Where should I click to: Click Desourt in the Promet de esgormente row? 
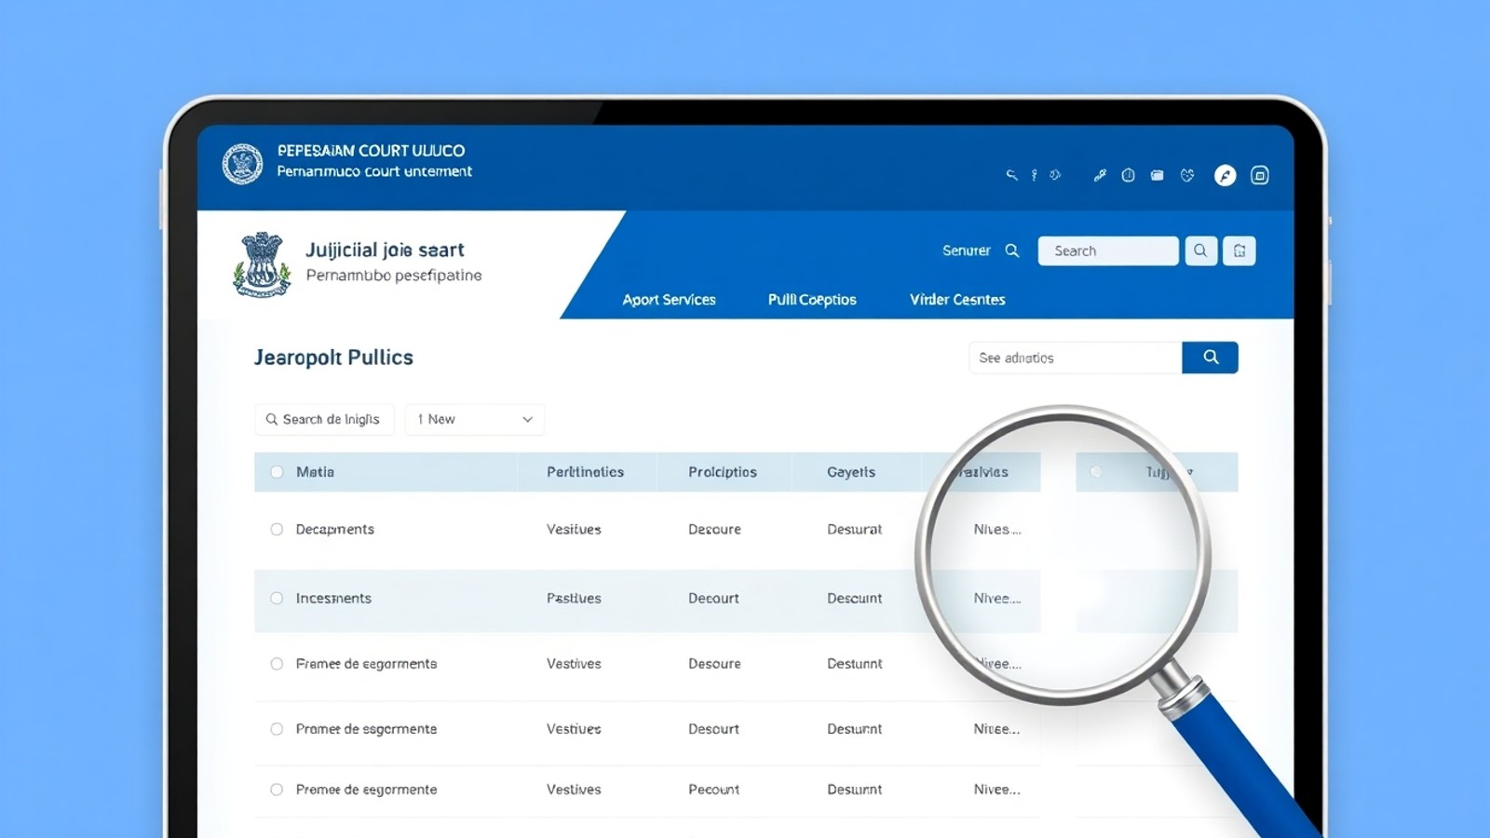(x=713, y=729)
